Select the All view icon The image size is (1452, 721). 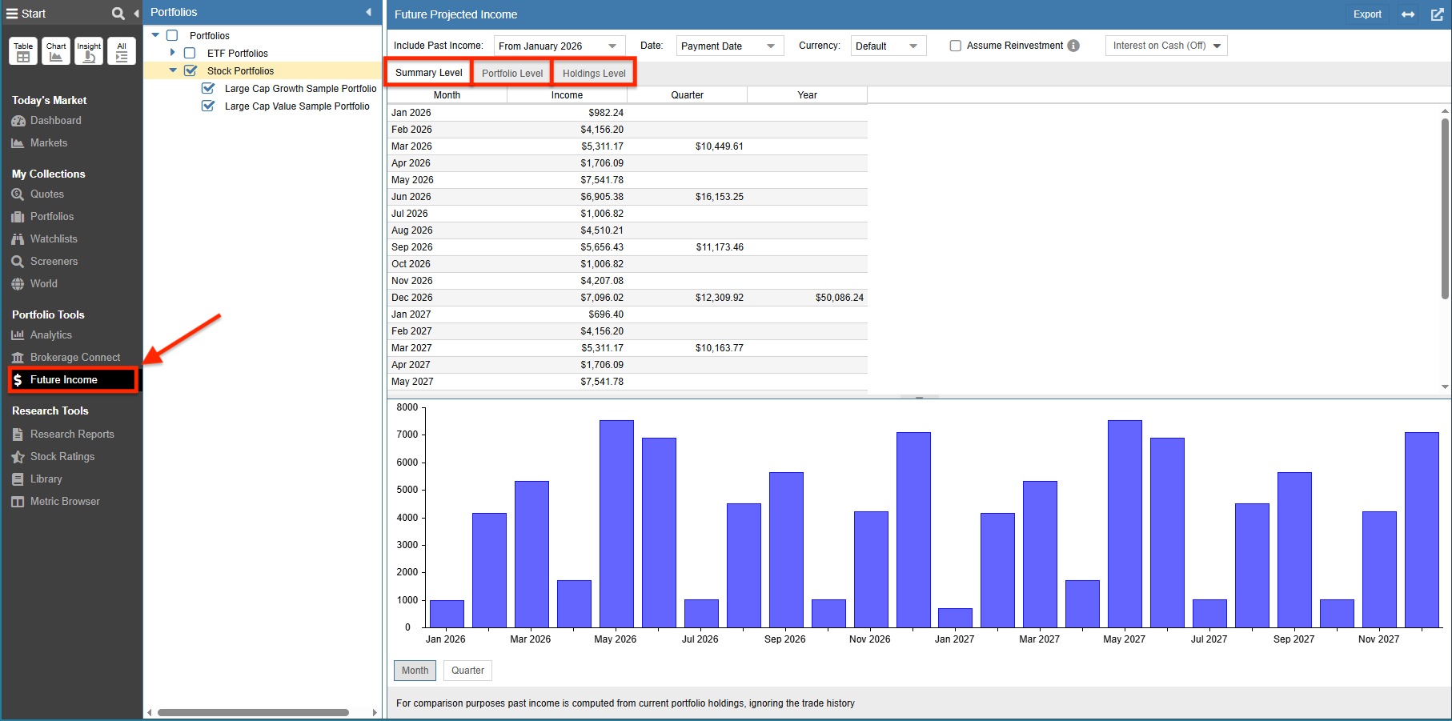(x=122, y=51)
